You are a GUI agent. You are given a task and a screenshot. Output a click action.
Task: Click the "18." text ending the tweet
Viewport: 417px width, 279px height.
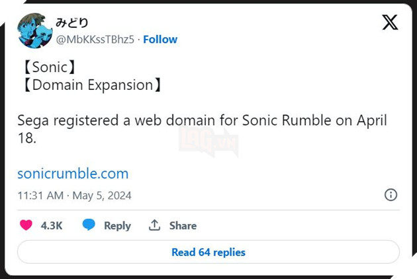click(28, 139)
